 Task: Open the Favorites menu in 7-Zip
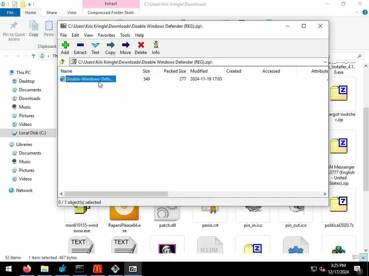(x=107, y=35)
